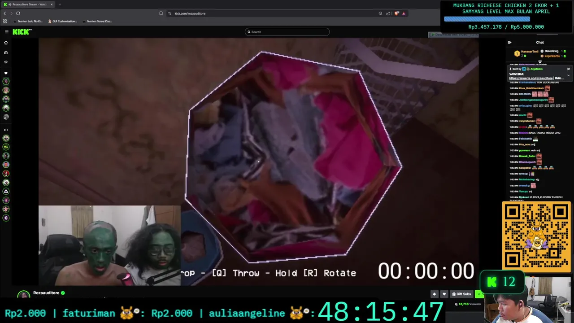The width and height of the screenshot is (574, 323).
Task: Click the stream video player
Action: pyautogui.click(x=258, y=161)
